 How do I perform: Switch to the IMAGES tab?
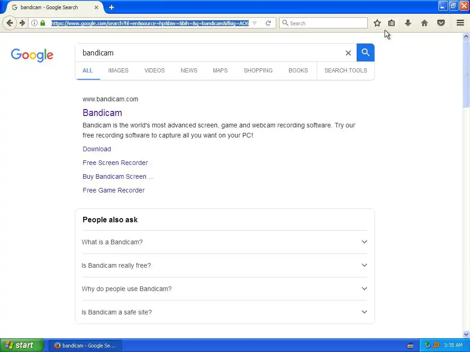[118, 70]
